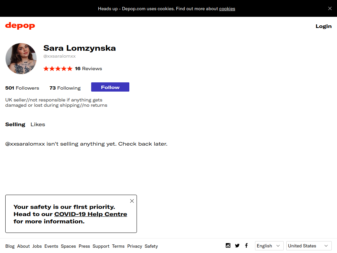Follow user xxsaralomxx
This screenshot has width=337, height=253.
point(110,87)
